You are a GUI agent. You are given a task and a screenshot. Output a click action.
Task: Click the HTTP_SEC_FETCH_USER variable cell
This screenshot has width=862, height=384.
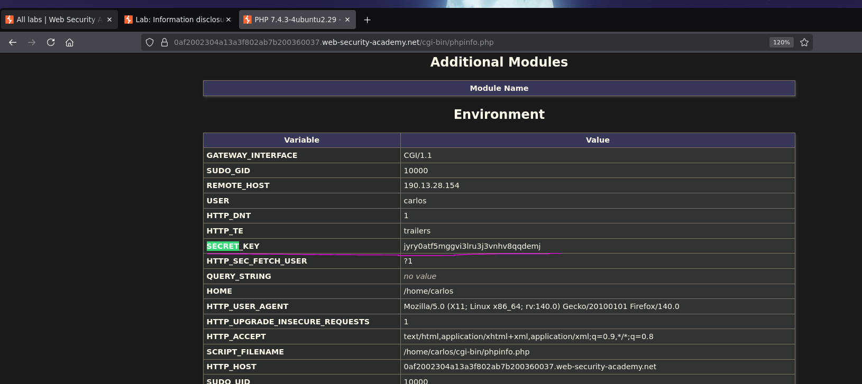pyautogui.click(x=301, y=261)
